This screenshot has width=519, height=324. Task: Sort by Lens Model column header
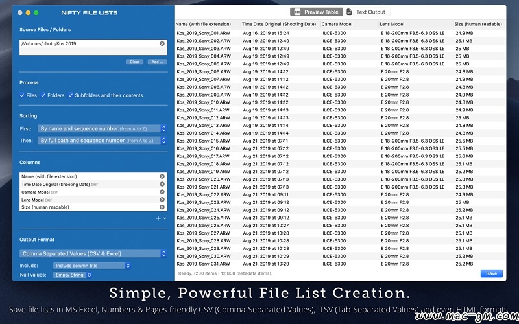(x=416, y=24)
